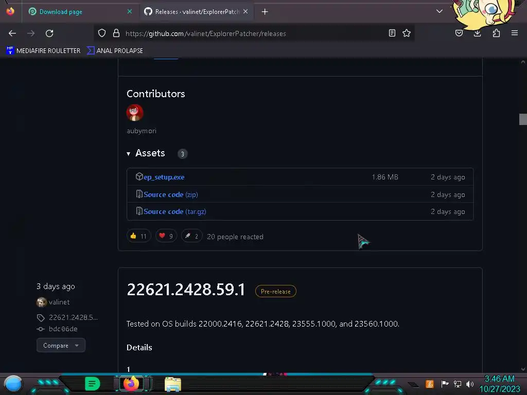
Task: Open the 22621.2428.5... tag link
Action: pyautogui.click(x=73, y=317)
